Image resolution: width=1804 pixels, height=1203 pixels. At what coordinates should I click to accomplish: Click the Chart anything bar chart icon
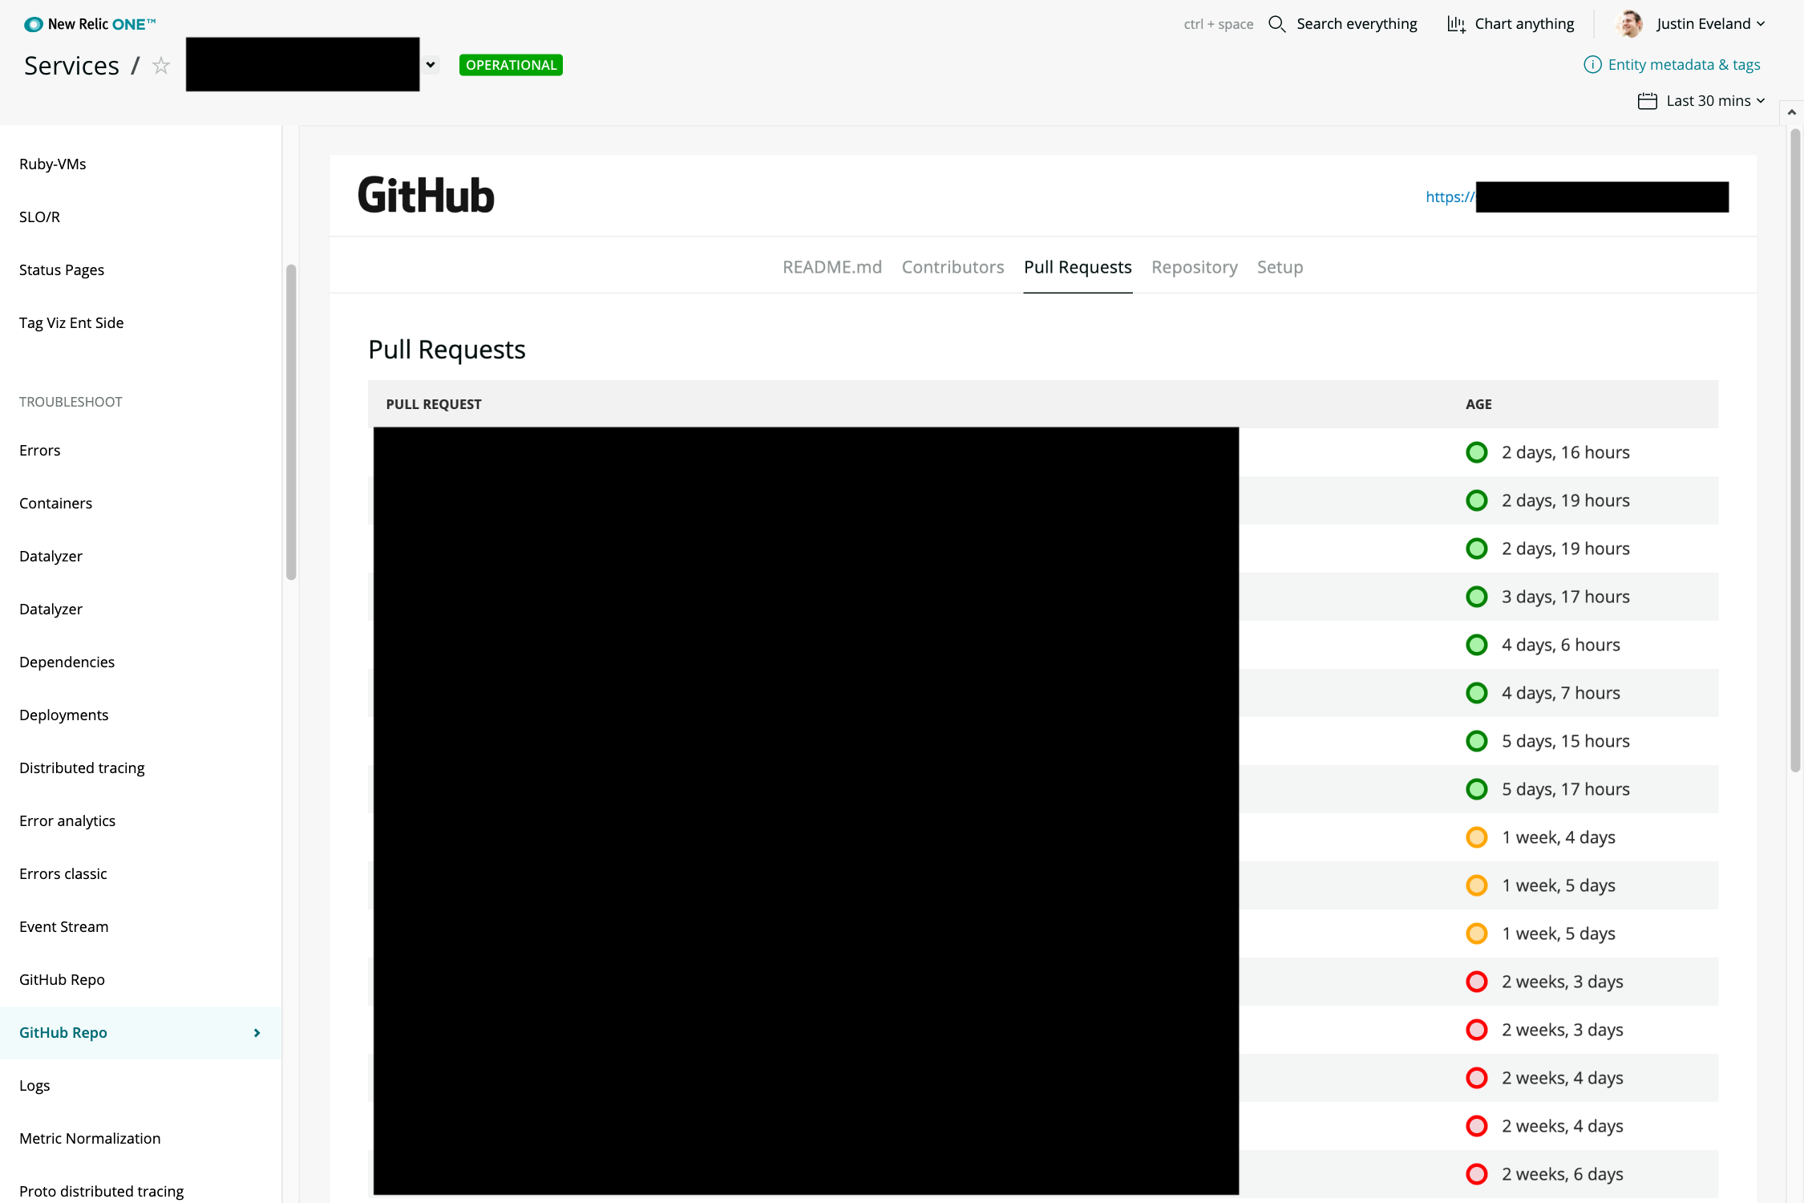pyautogui.click(x=1456, y=24)
